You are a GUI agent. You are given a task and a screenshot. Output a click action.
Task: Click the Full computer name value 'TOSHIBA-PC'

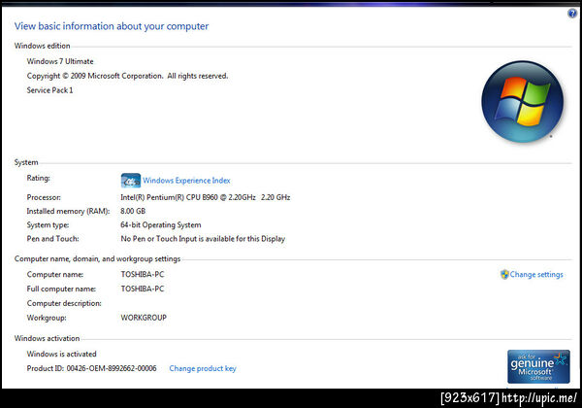tap(143, 289)
